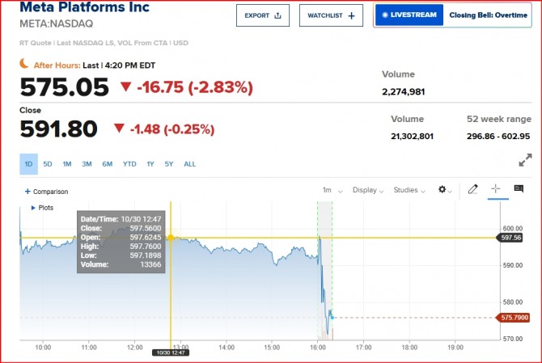Click the Livestream play icon

click(384, 15)
